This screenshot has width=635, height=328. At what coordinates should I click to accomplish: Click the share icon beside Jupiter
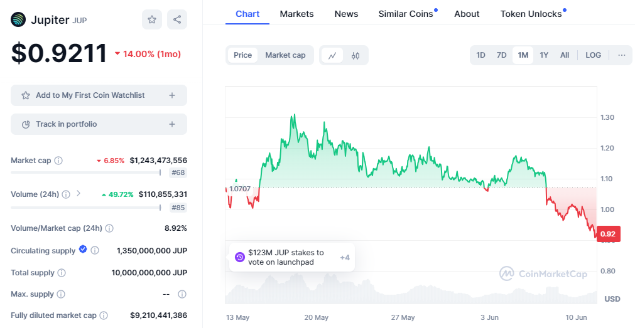click(177, 19)
